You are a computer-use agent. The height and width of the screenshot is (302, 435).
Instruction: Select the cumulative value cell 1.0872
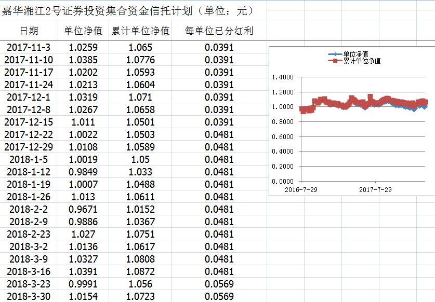pyautogui.click(x=140, y=271)
